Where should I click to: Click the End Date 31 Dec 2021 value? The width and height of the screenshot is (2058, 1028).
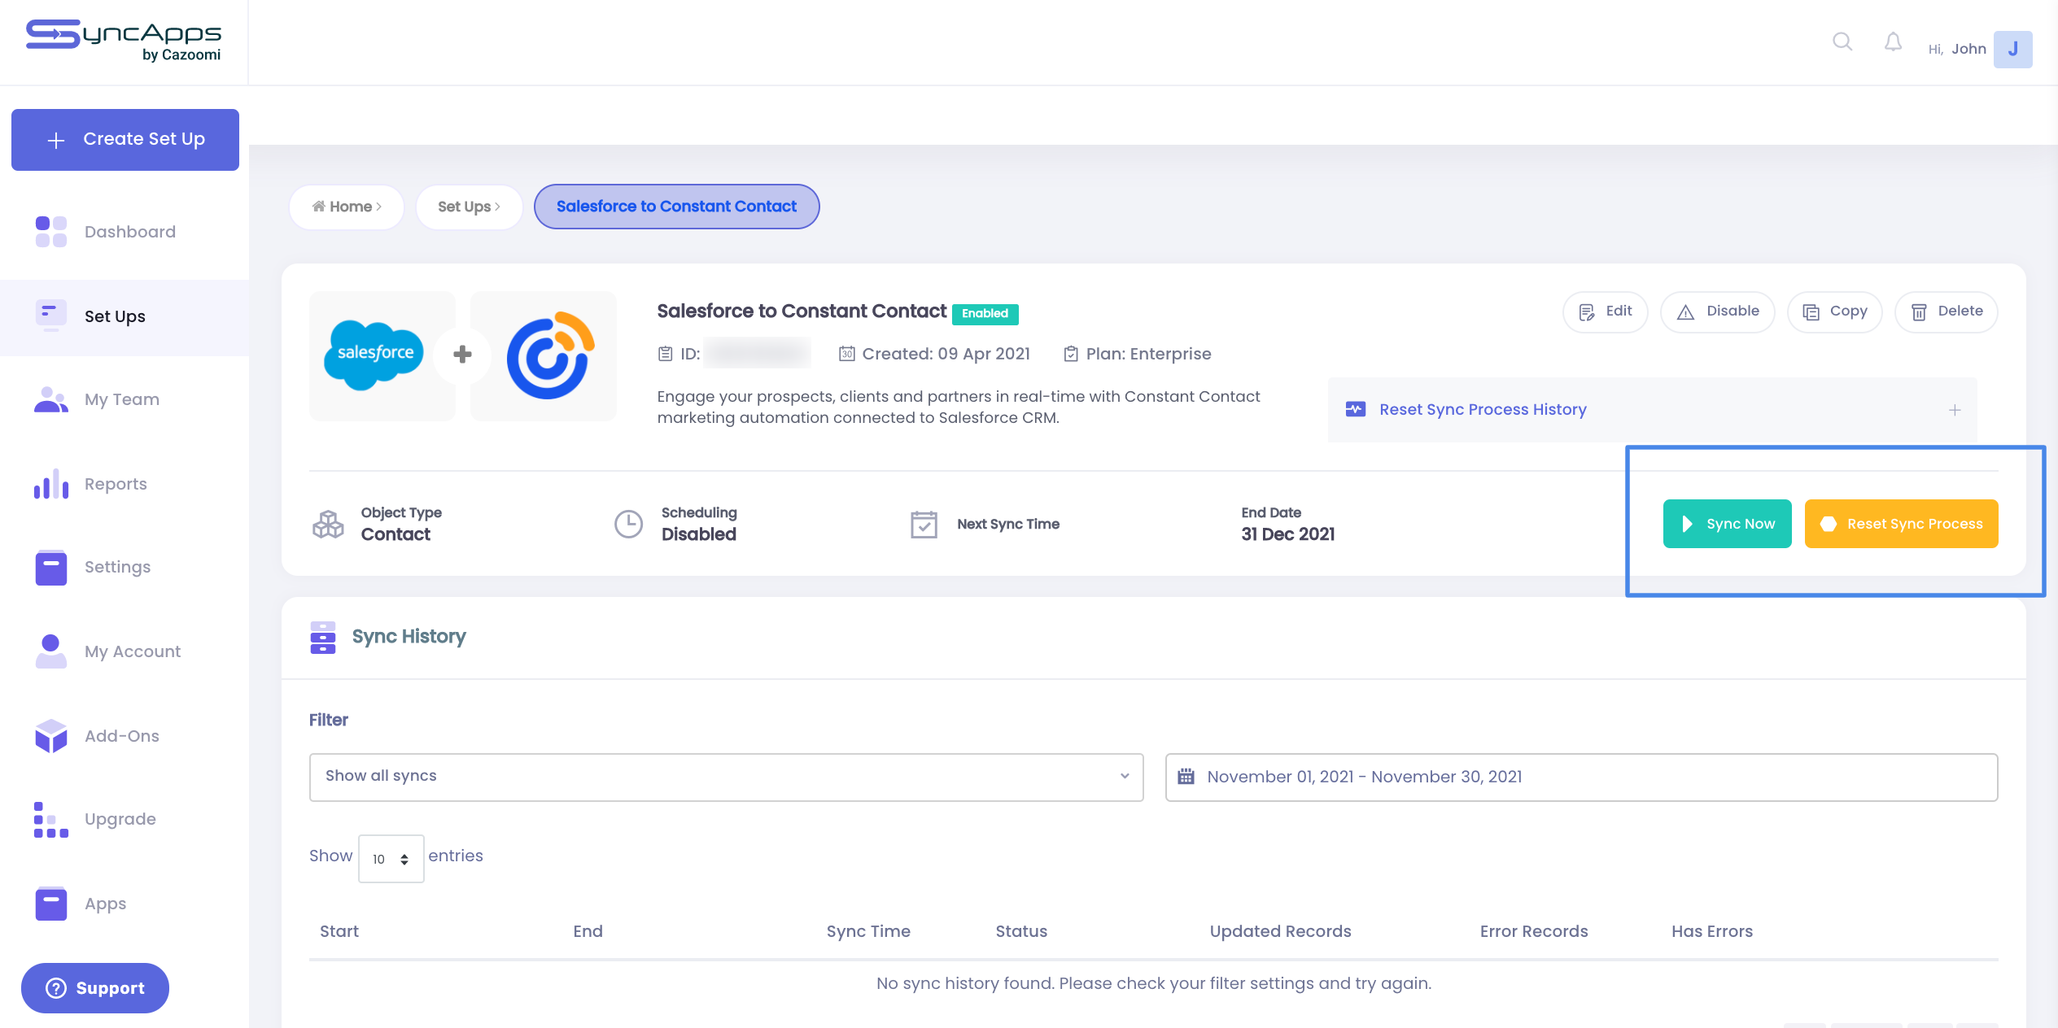click(x=1287, y=534)
